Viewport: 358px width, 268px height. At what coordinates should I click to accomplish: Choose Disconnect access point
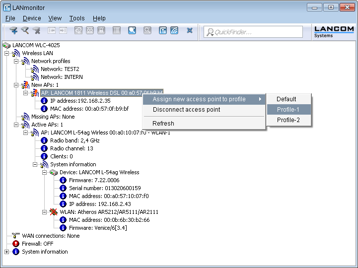186,110
